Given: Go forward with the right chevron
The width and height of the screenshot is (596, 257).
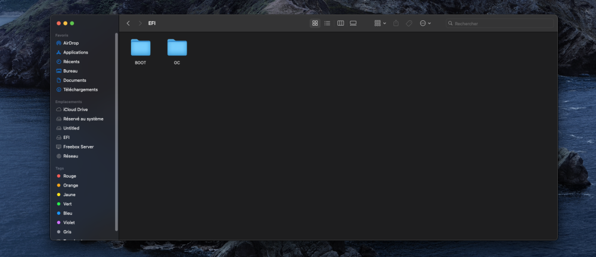Looking at the screenshot, I should pos(140,23).
